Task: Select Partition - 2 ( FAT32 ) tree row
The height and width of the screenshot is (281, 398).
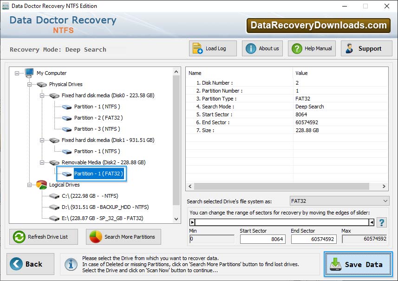Action: click(98, 118)
